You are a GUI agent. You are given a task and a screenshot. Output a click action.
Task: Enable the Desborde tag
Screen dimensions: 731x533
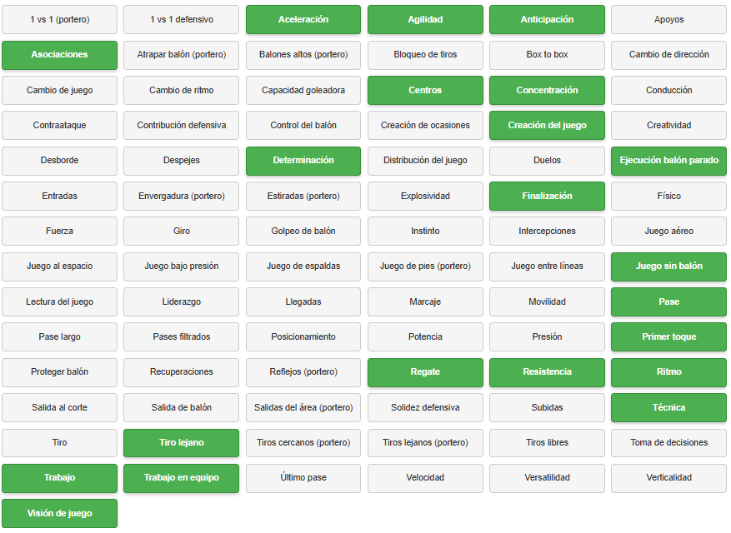pos(59,161)
